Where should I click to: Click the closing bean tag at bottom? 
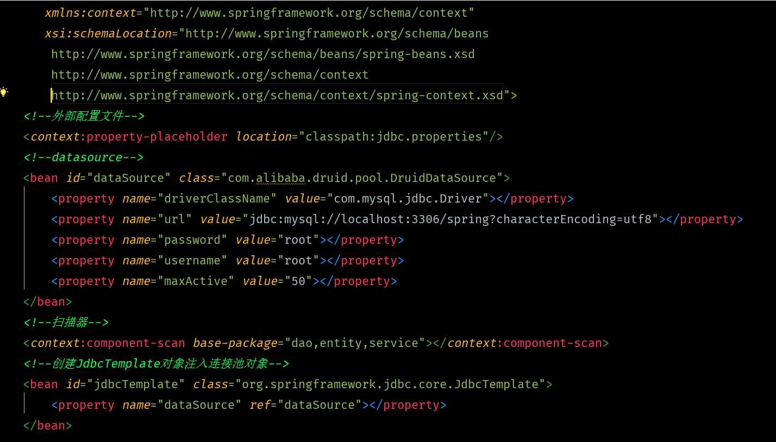[x=48, y=425]
